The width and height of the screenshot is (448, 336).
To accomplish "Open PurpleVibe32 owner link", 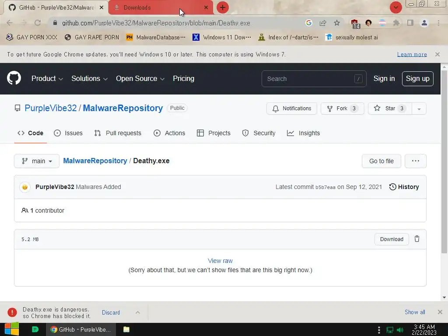I will point(51,108).
